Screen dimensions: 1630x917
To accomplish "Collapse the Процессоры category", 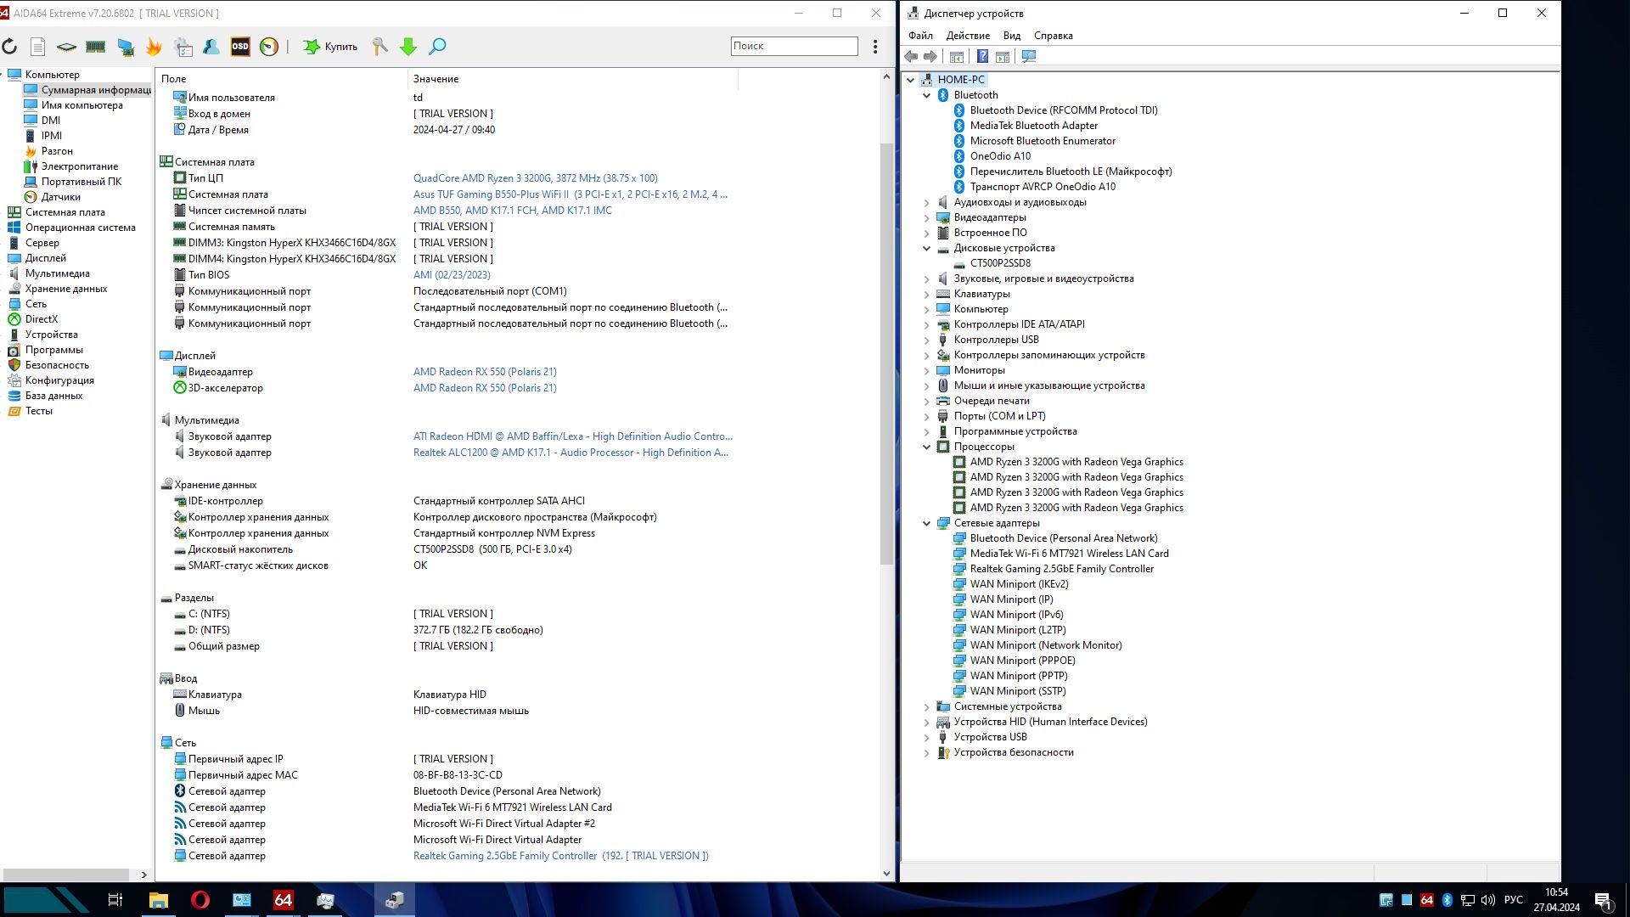I will click(x=927, y=447).
